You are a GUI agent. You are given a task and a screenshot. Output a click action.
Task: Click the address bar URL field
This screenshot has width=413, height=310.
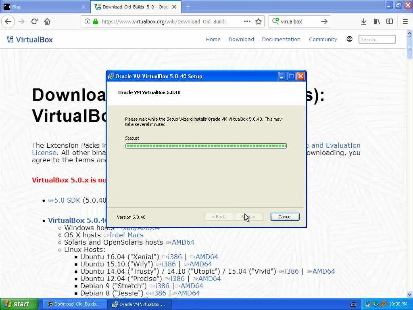click(x=164, y=21)
